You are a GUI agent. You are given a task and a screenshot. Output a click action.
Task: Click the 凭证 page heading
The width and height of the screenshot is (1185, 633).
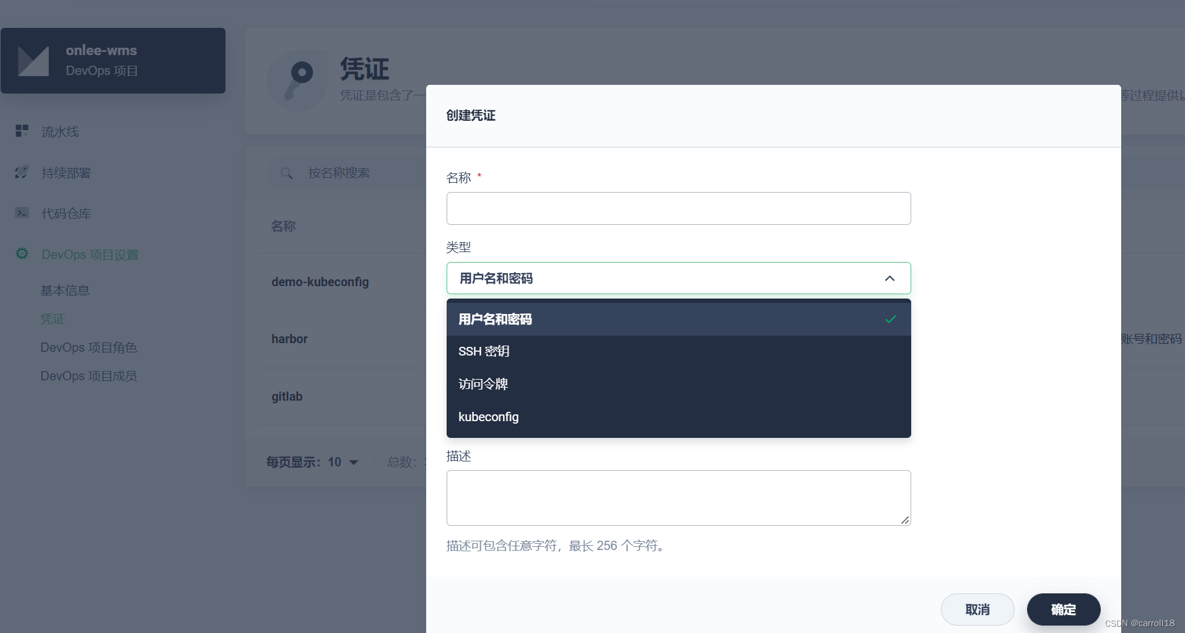point(365,69)
